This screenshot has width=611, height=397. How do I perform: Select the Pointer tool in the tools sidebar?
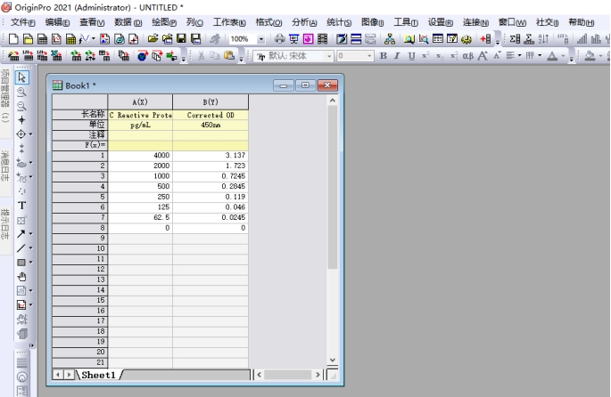[x=22, y=78]
